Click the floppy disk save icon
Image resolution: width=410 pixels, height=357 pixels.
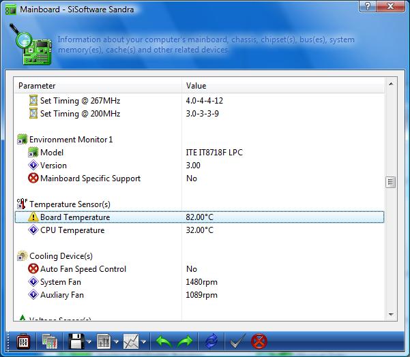click(x=76, y=341)
